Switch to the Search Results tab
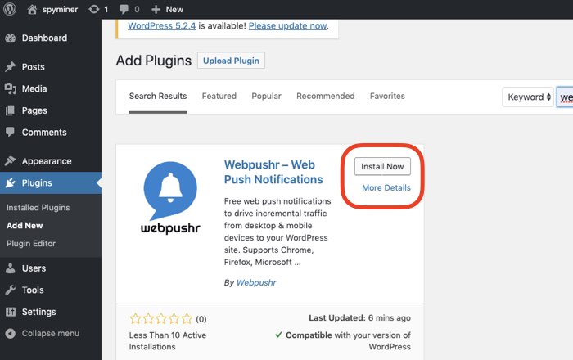 (x=158, y=96)
